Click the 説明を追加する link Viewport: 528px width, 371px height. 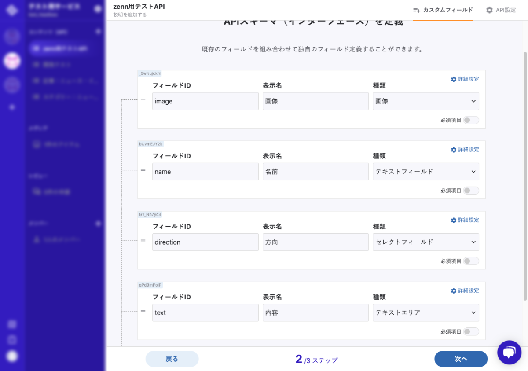tap(130, 15)
